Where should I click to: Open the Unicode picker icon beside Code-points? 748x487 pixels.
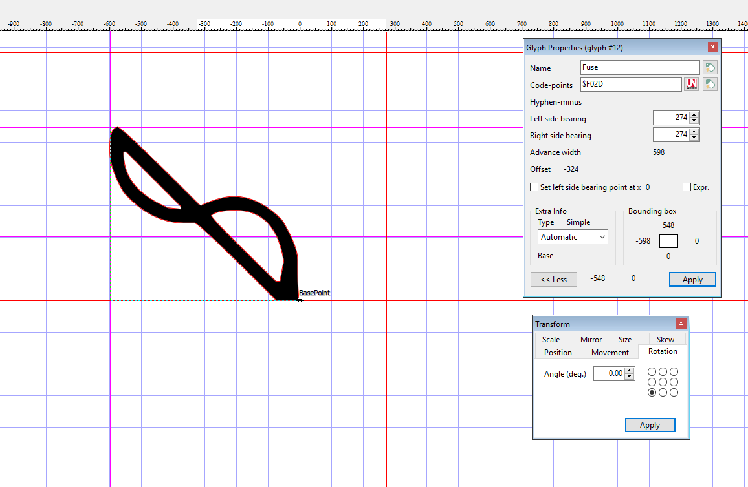(691, 84)
